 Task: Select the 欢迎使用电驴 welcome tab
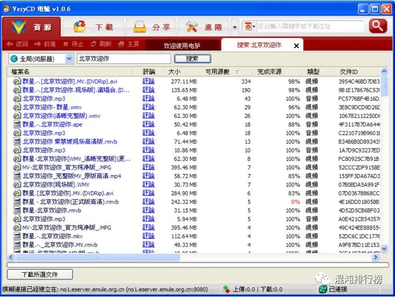click(x=182, y=46)
